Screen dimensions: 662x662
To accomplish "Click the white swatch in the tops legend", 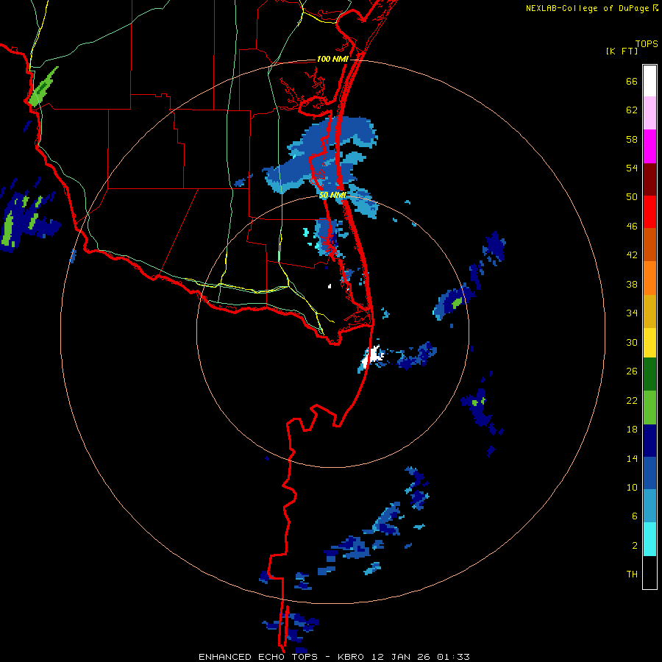I will click(x=649, y=81).
